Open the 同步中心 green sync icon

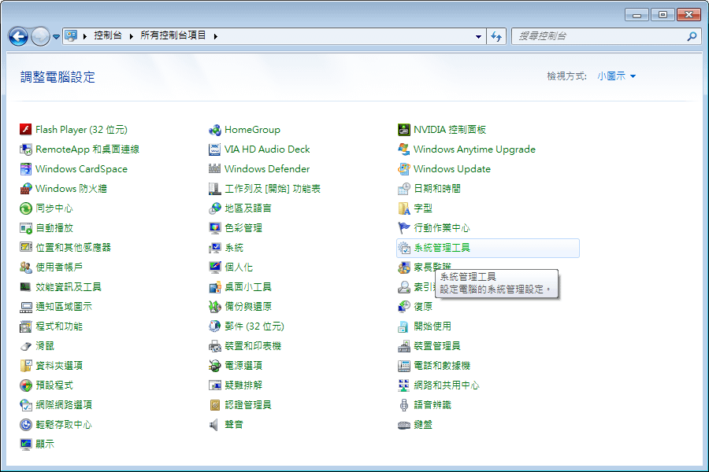click(x=26, y=208)
